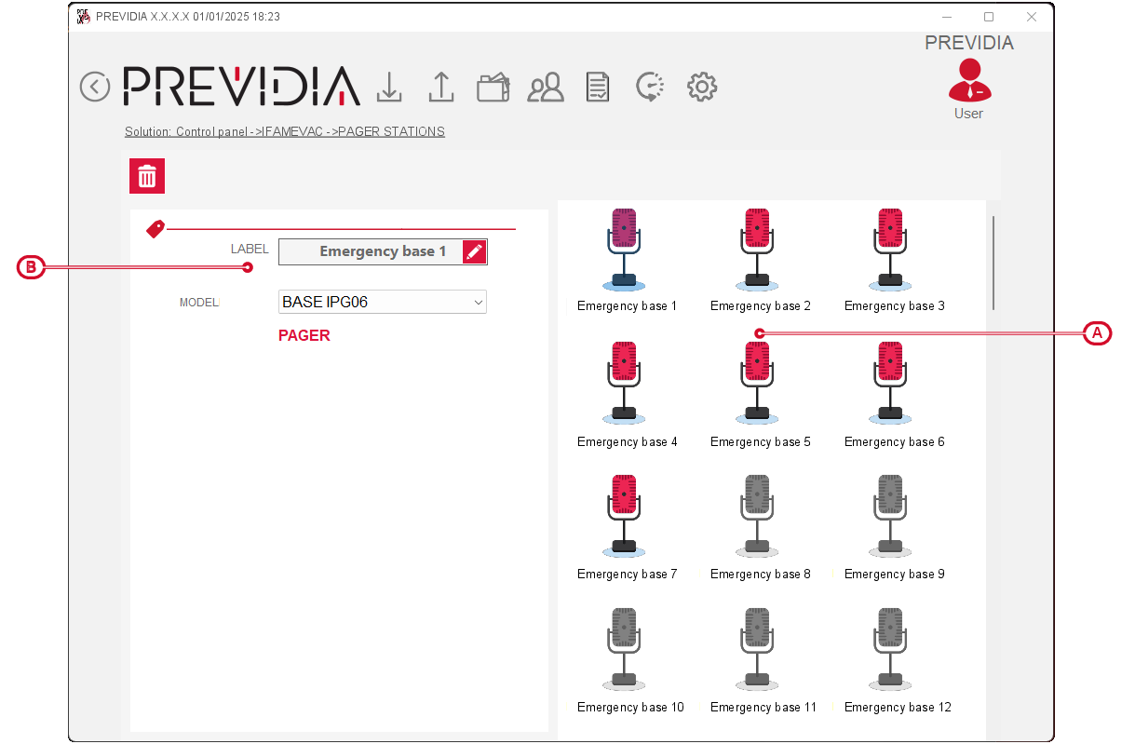Click the User profile avatar
1135x744 pixels.
[x=969, y=81]
